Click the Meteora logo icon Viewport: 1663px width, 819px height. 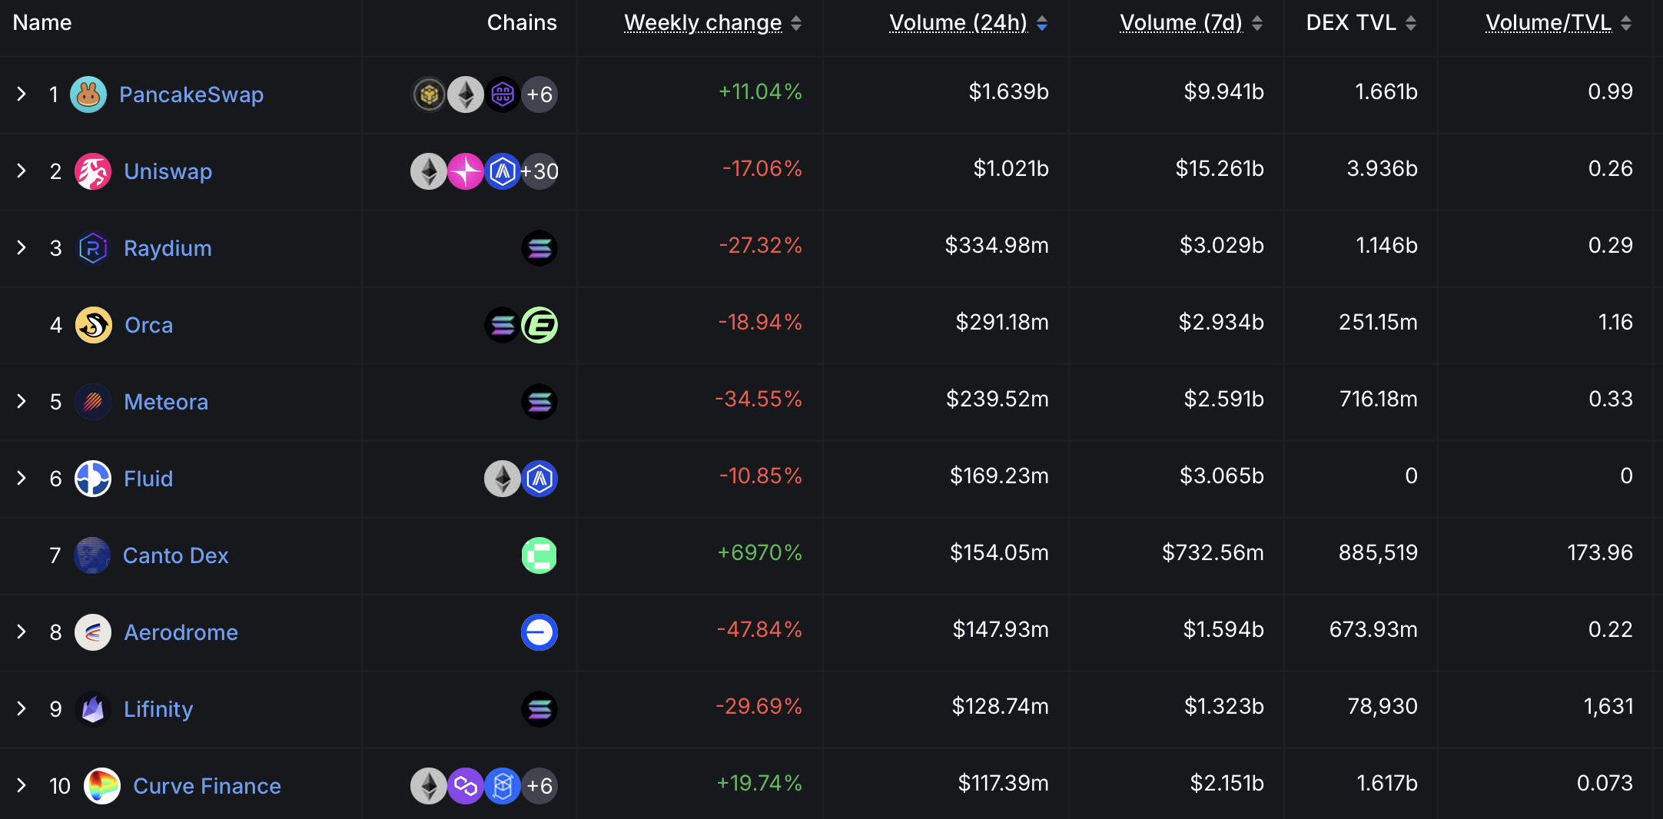93,402
